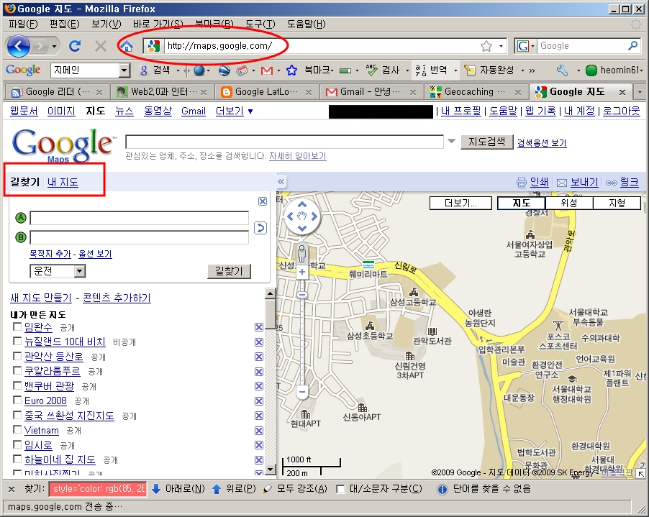Screen dimensions: 649x517
Task: Open the 운전 travel mode dropdown
Action: click(x=58, y=271)
